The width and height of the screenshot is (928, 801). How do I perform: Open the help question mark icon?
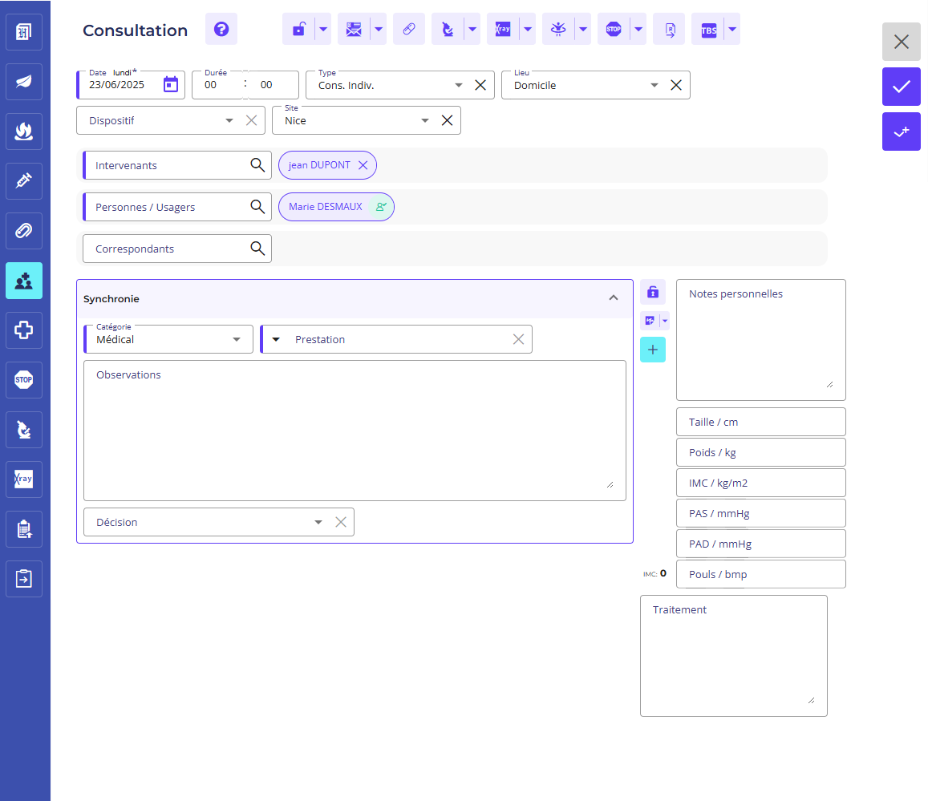[x=221, y=30]
